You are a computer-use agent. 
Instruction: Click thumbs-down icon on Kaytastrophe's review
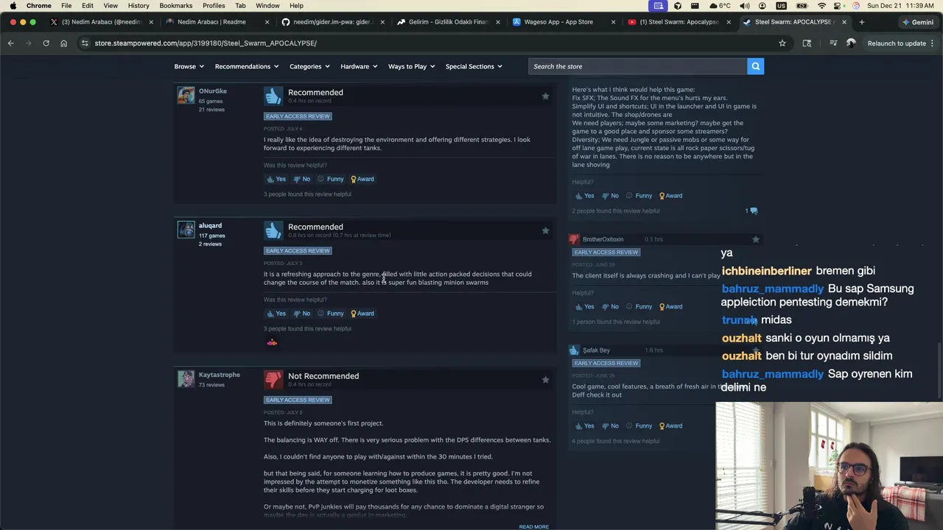[x=273, y=380]
